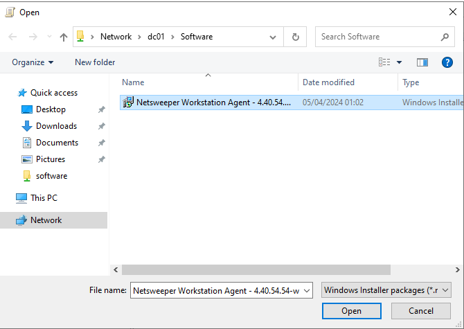Click the Back navigation arrow
The image size is (464, 329).
pos(12,37)
